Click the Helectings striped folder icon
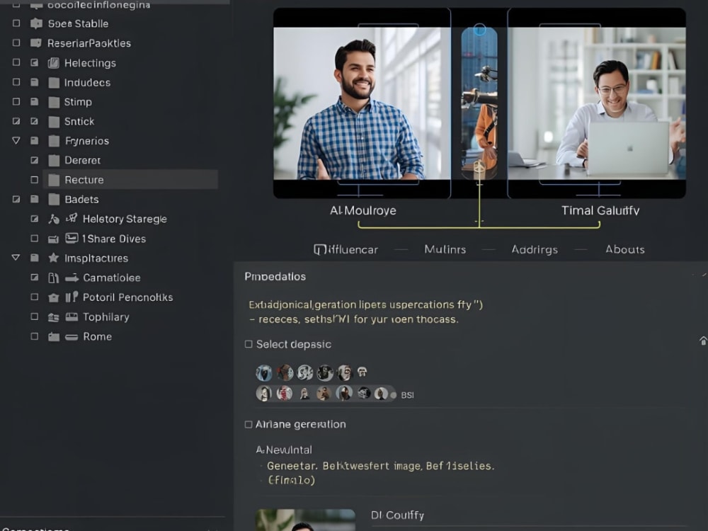Viewport: 708px width, 531px height. (x=54, y=63)
